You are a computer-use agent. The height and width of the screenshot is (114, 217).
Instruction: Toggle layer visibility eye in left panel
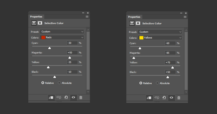click(x=74, y=98)
